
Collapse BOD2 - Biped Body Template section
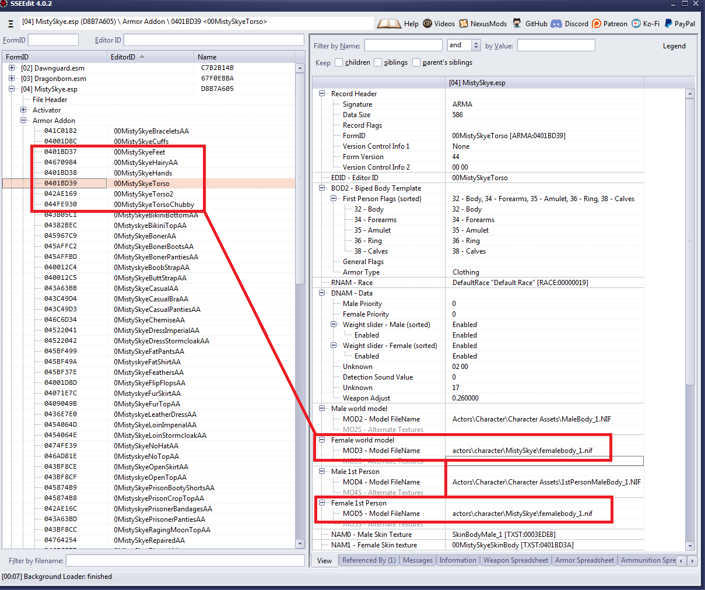pos(322,188)
